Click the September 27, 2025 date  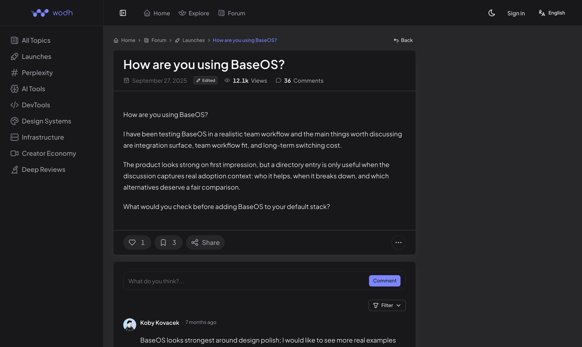[x=160, y=81]
